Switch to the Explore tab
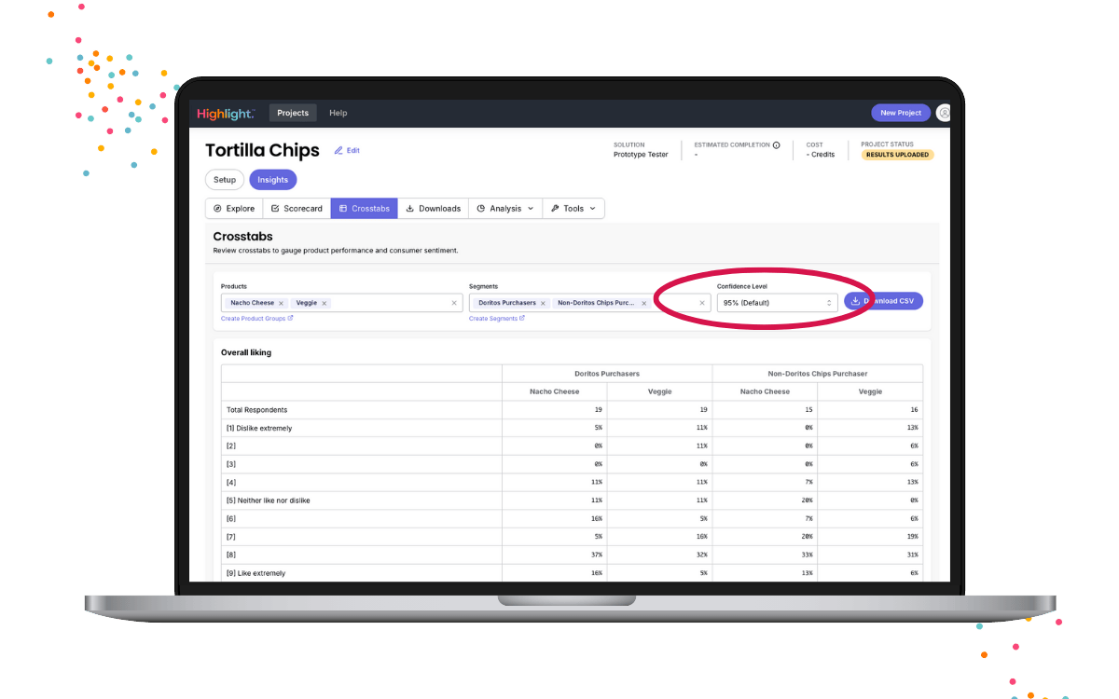Screen dimensions: 1119x699 pyautogui.click(x=234, y=209)
